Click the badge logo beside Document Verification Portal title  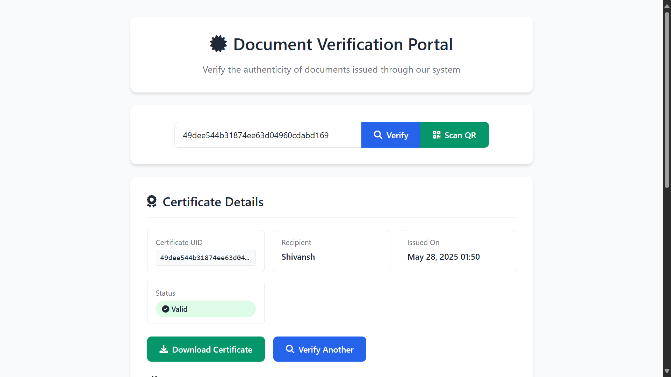(x=218, y=44)
